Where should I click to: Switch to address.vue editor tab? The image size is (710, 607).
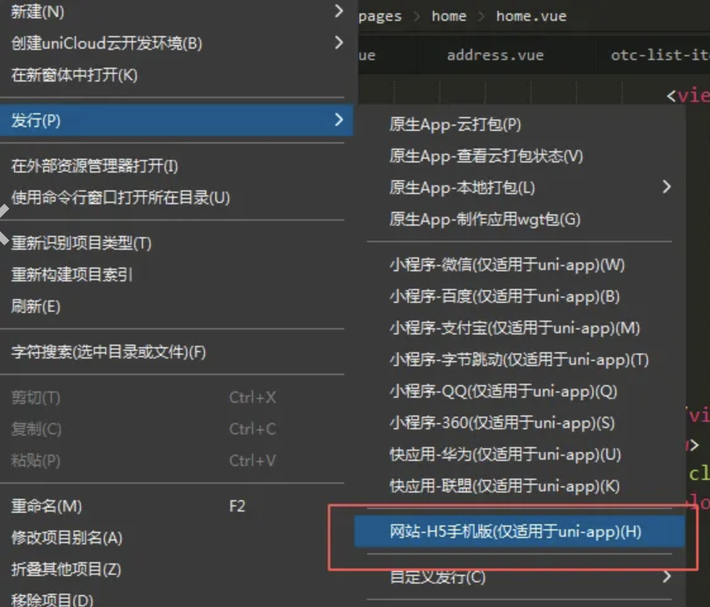click(x=495, y=55)
